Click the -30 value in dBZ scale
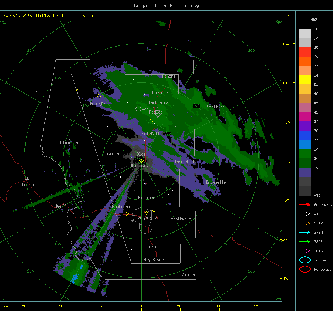 point(317,195)
